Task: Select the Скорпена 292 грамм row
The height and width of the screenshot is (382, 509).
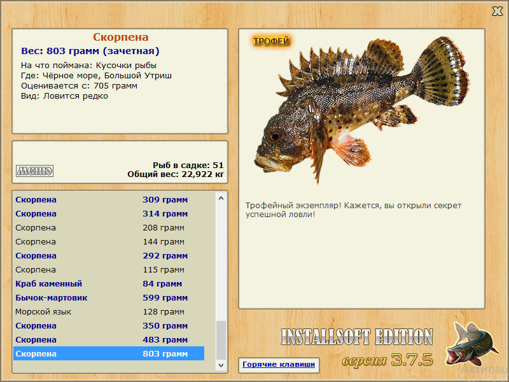Action: point(109,255)
